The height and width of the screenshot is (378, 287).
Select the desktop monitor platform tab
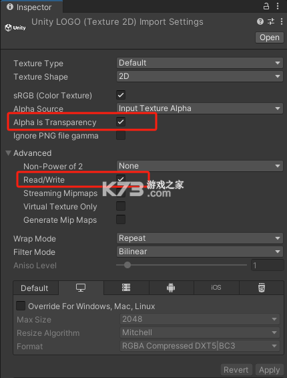81,288
